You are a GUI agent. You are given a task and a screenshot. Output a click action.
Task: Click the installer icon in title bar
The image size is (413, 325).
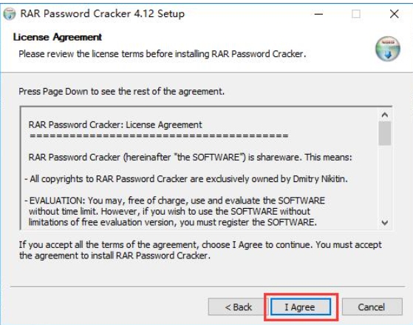[x=10, y=14]
